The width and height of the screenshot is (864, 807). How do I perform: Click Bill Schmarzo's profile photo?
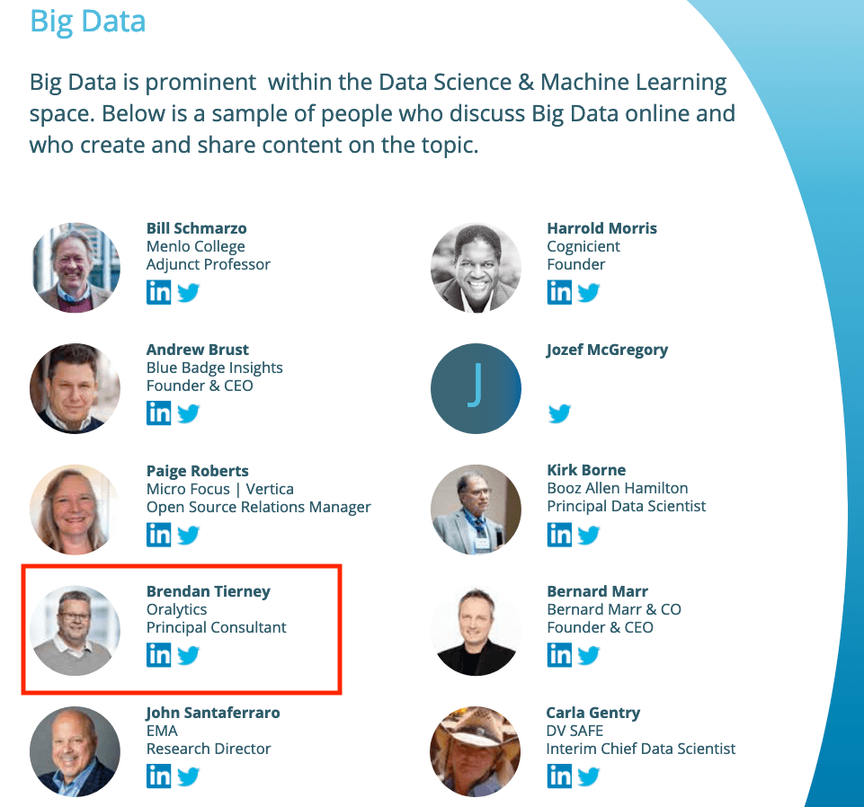pos(75,268)
